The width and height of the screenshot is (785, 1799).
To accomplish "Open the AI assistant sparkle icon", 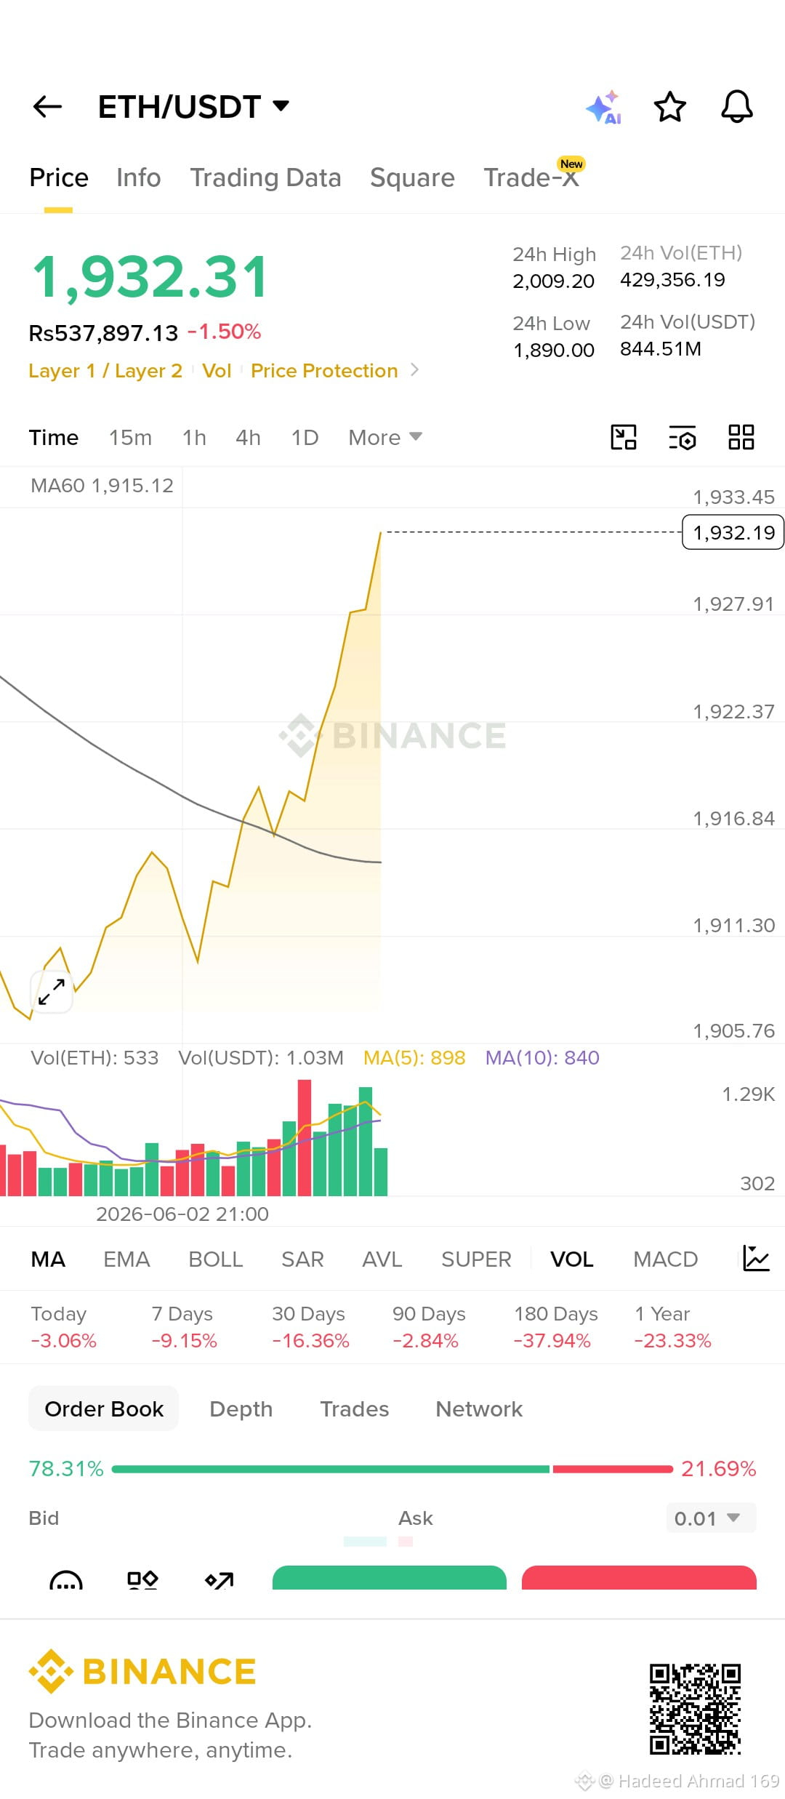I will [x=604, y=107].
